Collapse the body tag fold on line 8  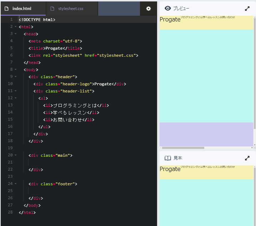click(15, 70)
